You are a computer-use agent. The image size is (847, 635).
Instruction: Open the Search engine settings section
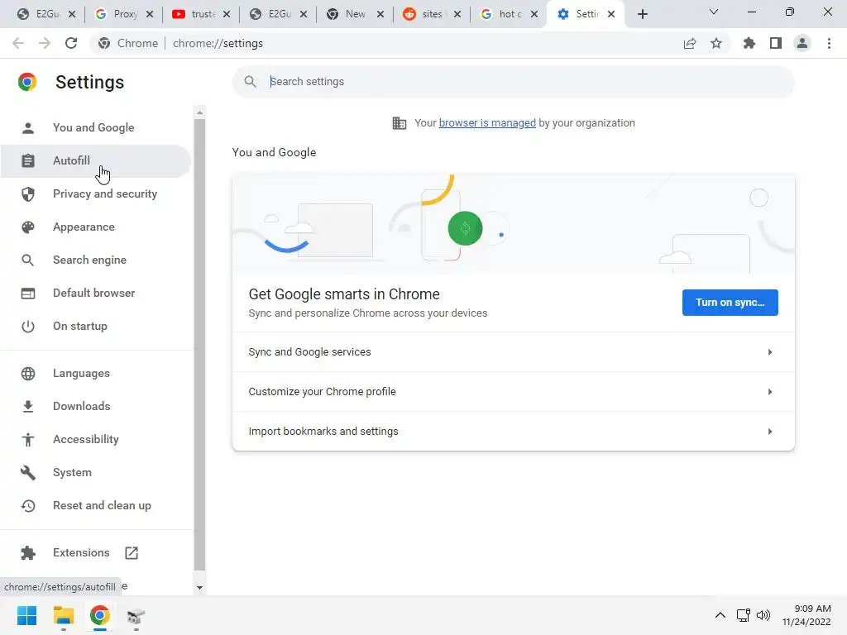(x=96, y=260)
